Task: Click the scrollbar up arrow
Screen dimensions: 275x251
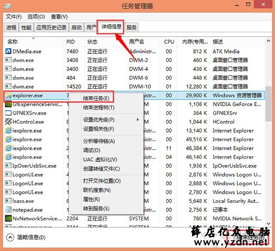Action: [x=268, y=41]
